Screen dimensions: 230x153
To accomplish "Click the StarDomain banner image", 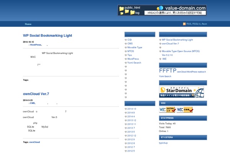I will pos(181,92).
